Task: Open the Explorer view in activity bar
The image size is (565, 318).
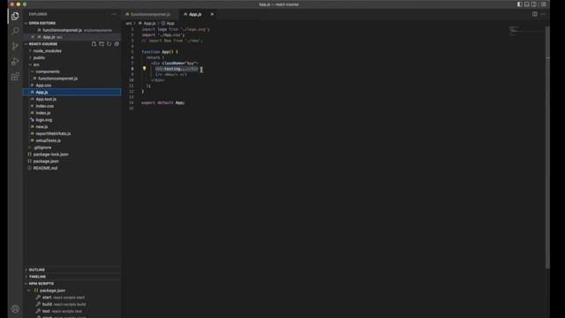Action: pyautogui.click(x=15, y=16)
